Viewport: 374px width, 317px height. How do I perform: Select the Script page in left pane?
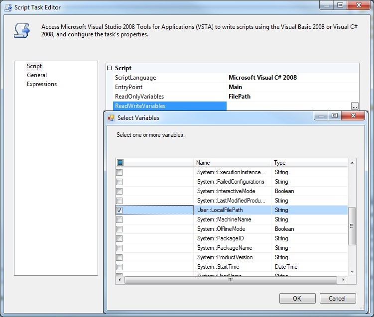34,66
